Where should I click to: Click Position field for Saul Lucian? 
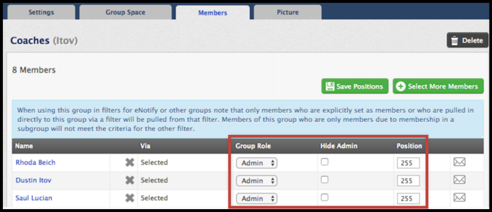coord(408,199)
